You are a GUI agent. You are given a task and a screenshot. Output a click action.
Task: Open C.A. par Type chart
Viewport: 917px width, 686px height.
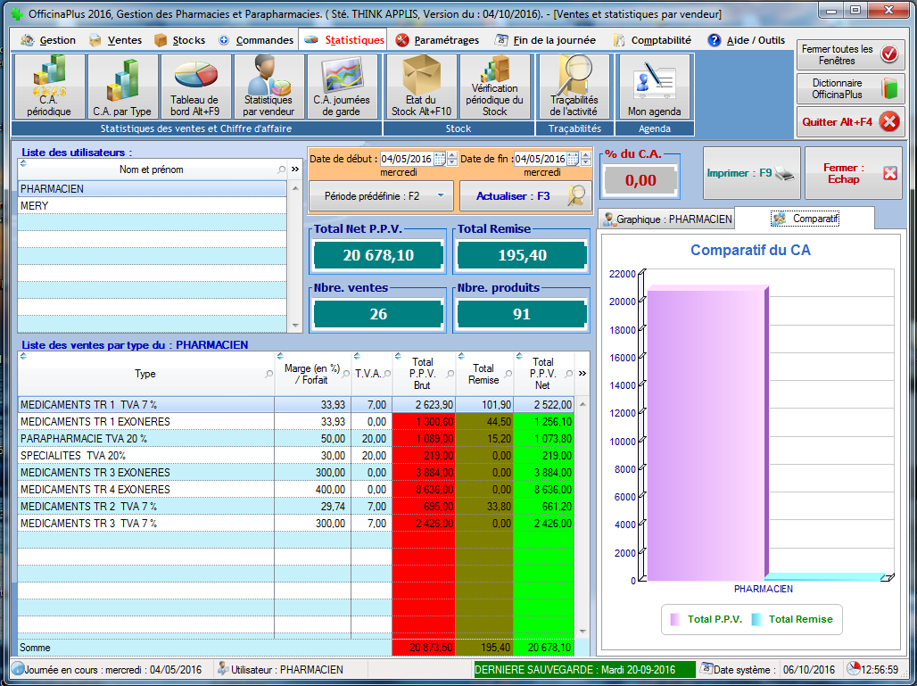tap(122, 87)
